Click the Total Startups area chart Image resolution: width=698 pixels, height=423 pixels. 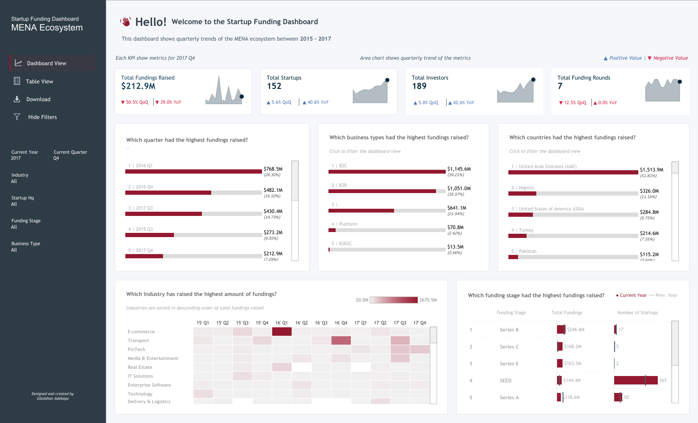click(370, 91)
